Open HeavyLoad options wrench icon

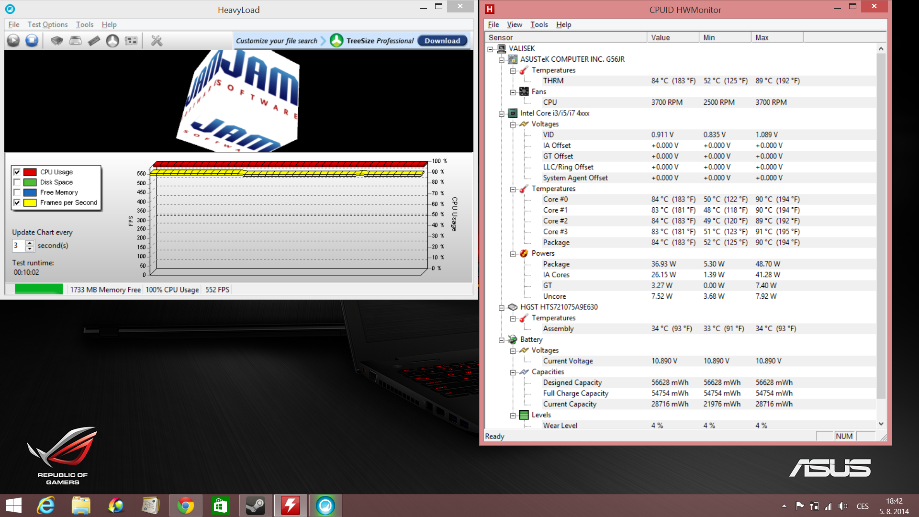click(x=157, y=41)
